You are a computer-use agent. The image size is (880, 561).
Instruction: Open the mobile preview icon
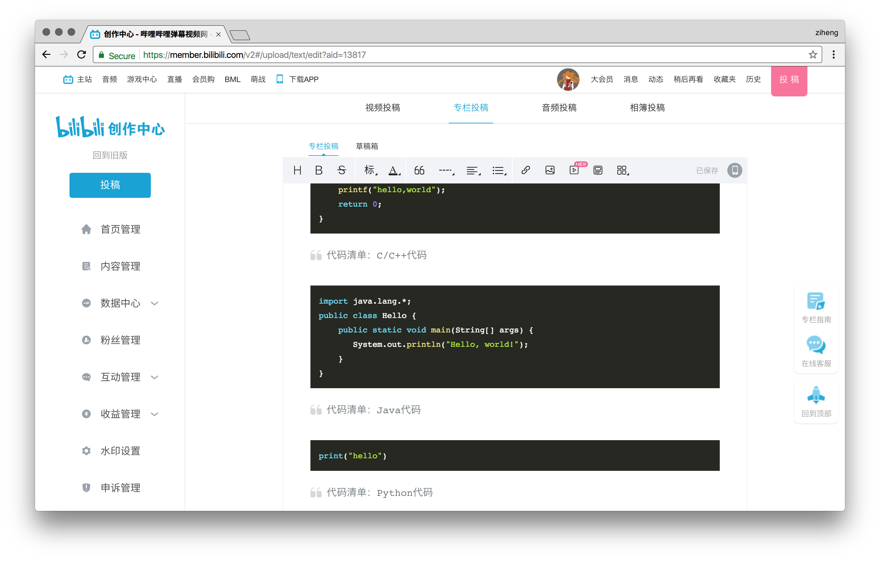(x=734, y=170)
